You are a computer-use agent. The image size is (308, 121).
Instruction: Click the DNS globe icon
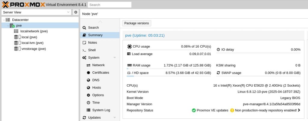pyautogui.click(x=88, y=80)
